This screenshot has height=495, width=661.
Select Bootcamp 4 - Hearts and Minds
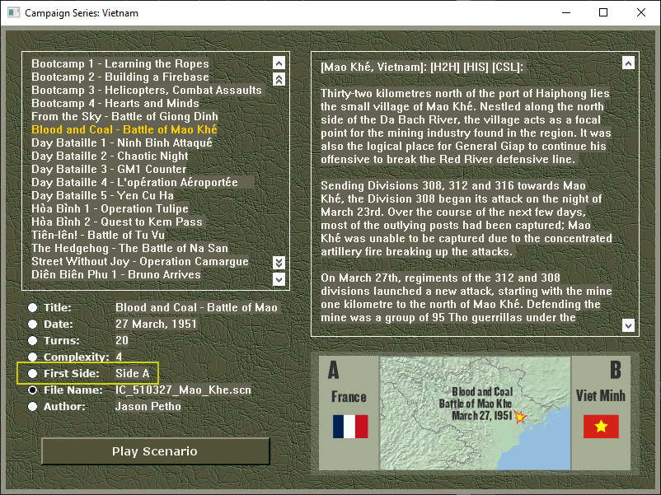point(115,103)
